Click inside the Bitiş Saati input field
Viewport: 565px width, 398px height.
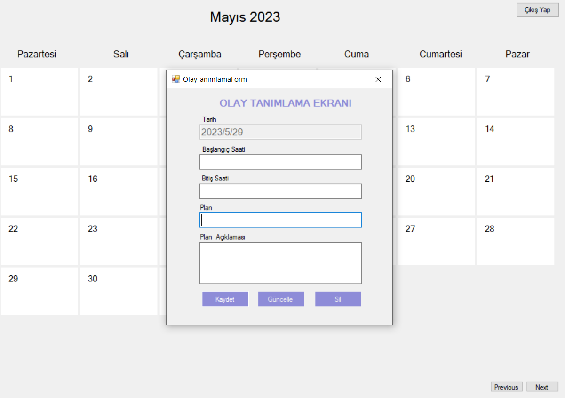click(x=280, y=191)
